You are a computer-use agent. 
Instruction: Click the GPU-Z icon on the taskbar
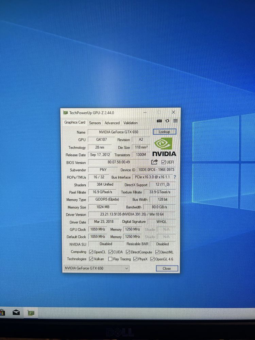pyautogui.click(x=31, y=313)
